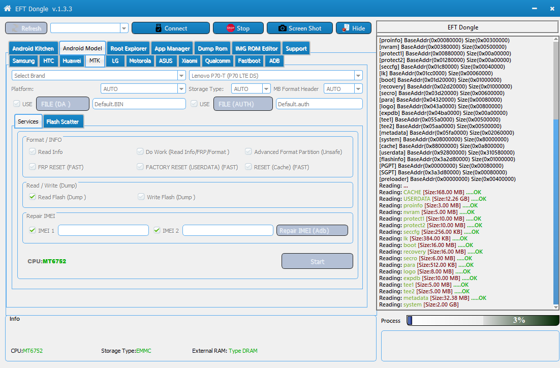
Task: Expand the Storage Type dropdown
Action: 266,88
